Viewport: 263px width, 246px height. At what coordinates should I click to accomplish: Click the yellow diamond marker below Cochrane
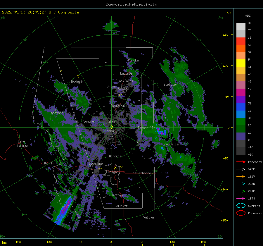[x=100, y=169]
